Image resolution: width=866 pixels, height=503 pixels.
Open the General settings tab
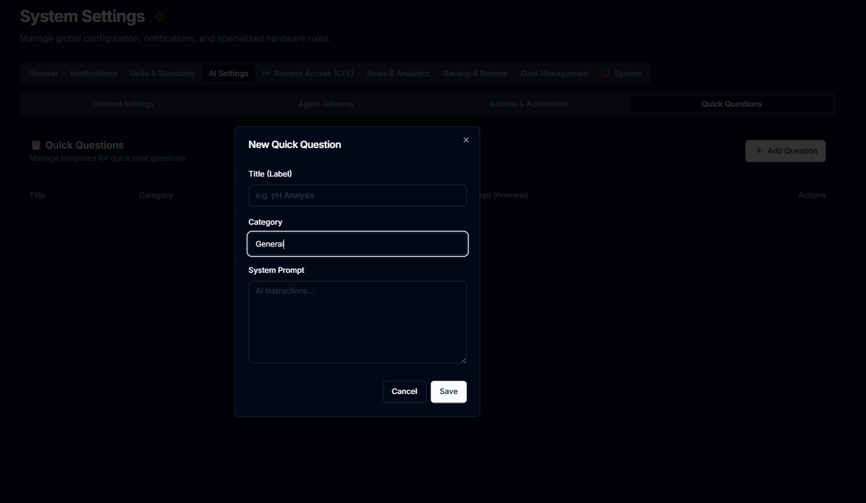point(43,74)
